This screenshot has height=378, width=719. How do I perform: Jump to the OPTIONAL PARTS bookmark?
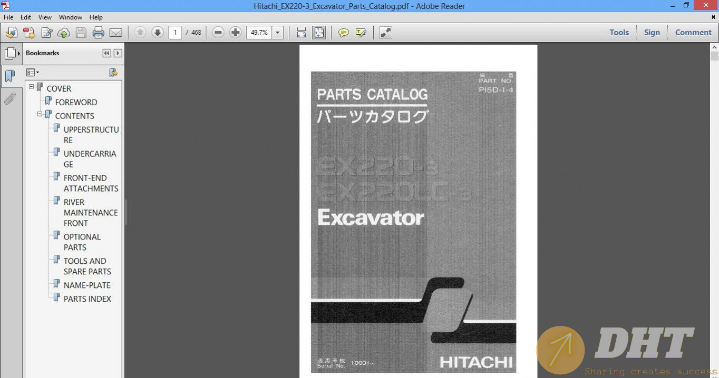[82, 242]
